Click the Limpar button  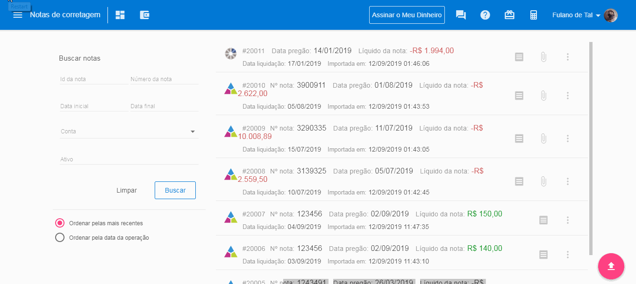point(127,190)
